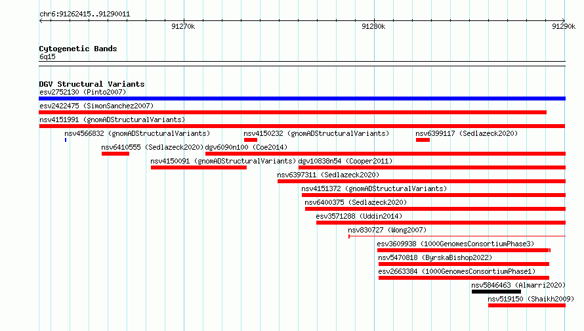
Task: Click the red nsv4151372 variant bar
Action: coord(434,195)
